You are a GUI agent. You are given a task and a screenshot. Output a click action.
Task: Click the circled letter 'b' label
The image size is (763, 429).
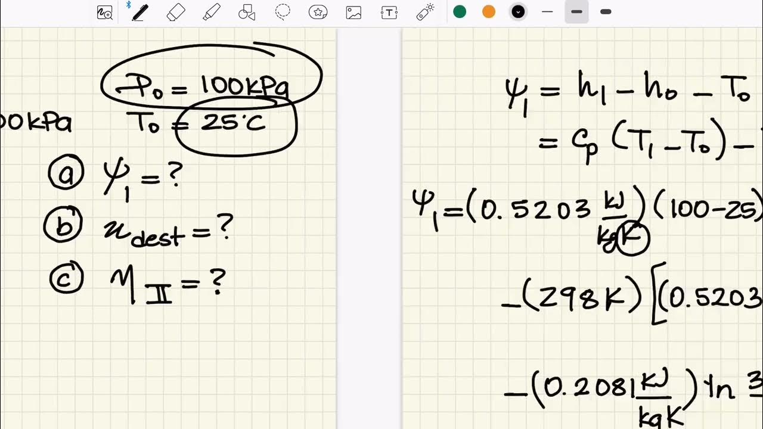63,224
